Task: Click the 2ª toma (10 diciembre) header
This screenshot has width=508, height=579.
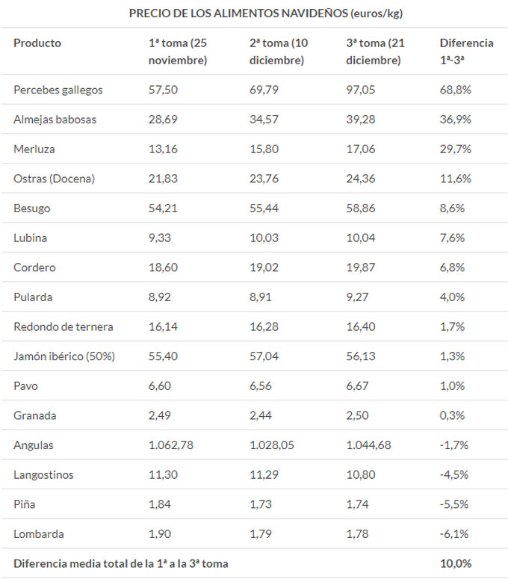Action: point(278,52)
